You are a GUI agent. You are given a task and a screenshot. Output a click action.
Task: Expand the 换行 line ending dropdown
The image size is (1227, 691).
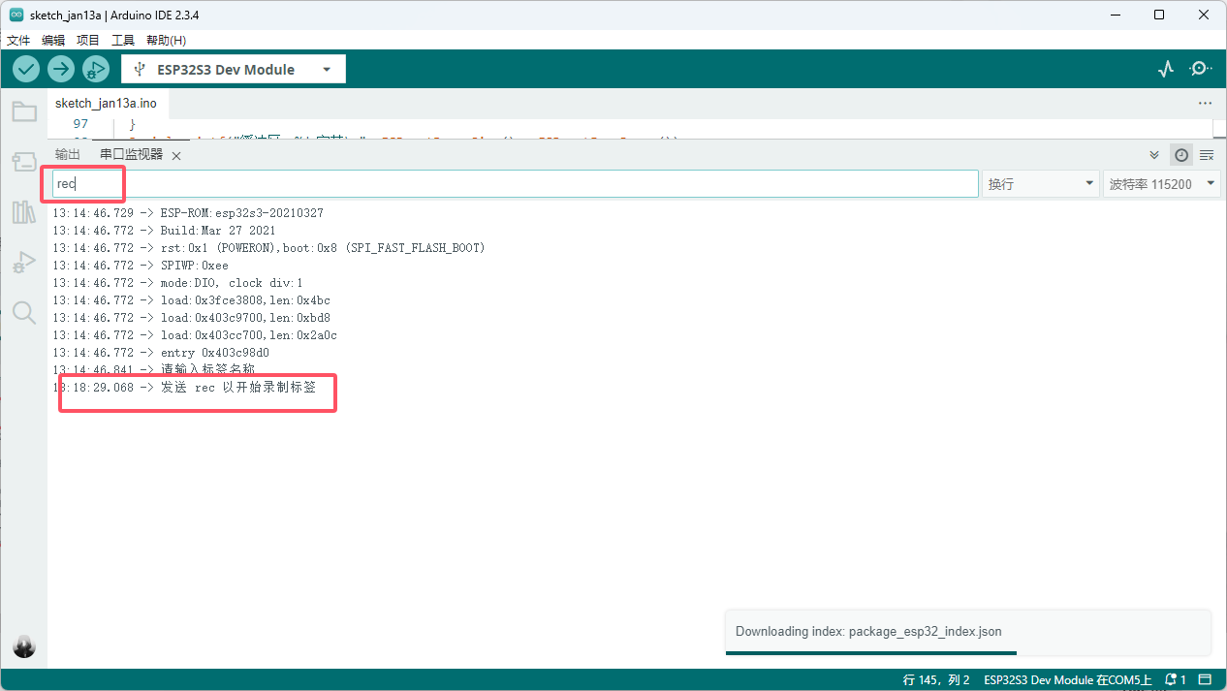coord(1039,184)
